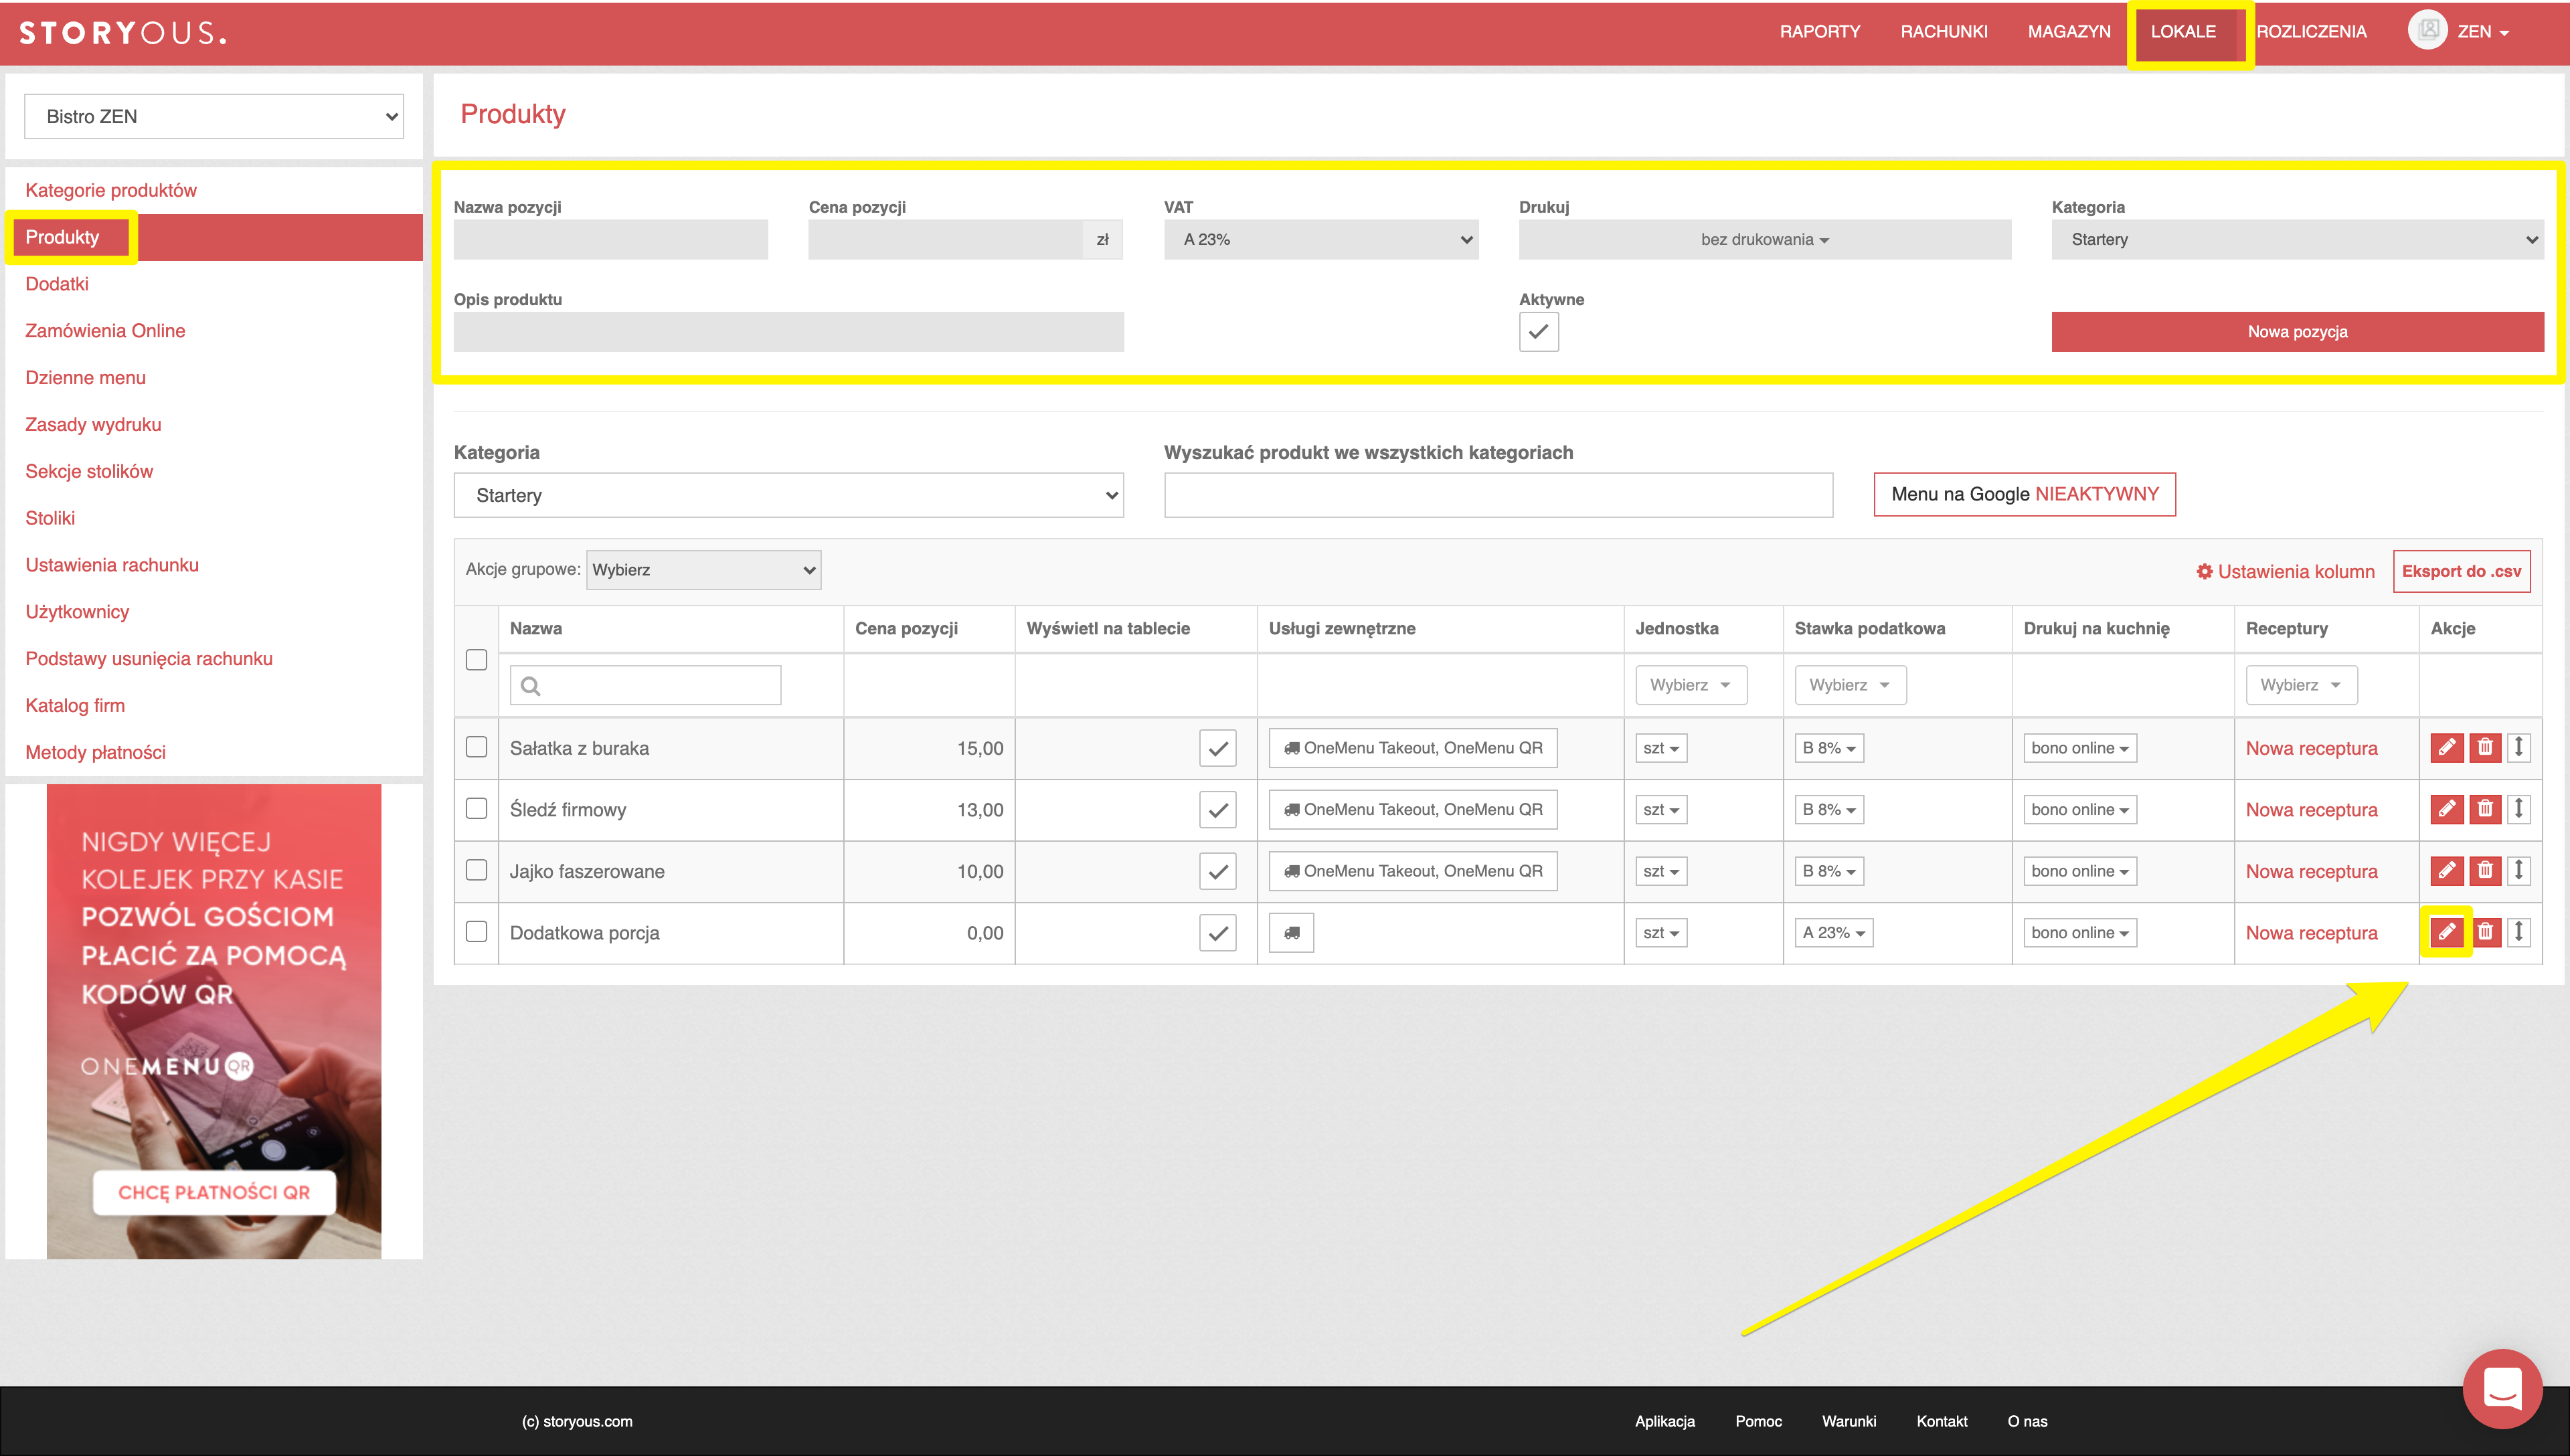Click the Opis produktu input field
Image resolution: width=2570 pixels, height=1456 pixels.
click(x=788, y=332)
